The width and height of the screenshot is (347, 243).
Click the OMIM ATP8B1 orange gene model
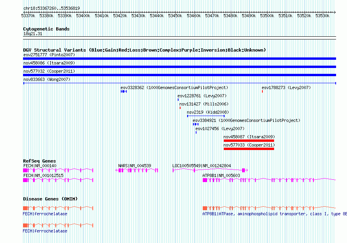point(269,208)
